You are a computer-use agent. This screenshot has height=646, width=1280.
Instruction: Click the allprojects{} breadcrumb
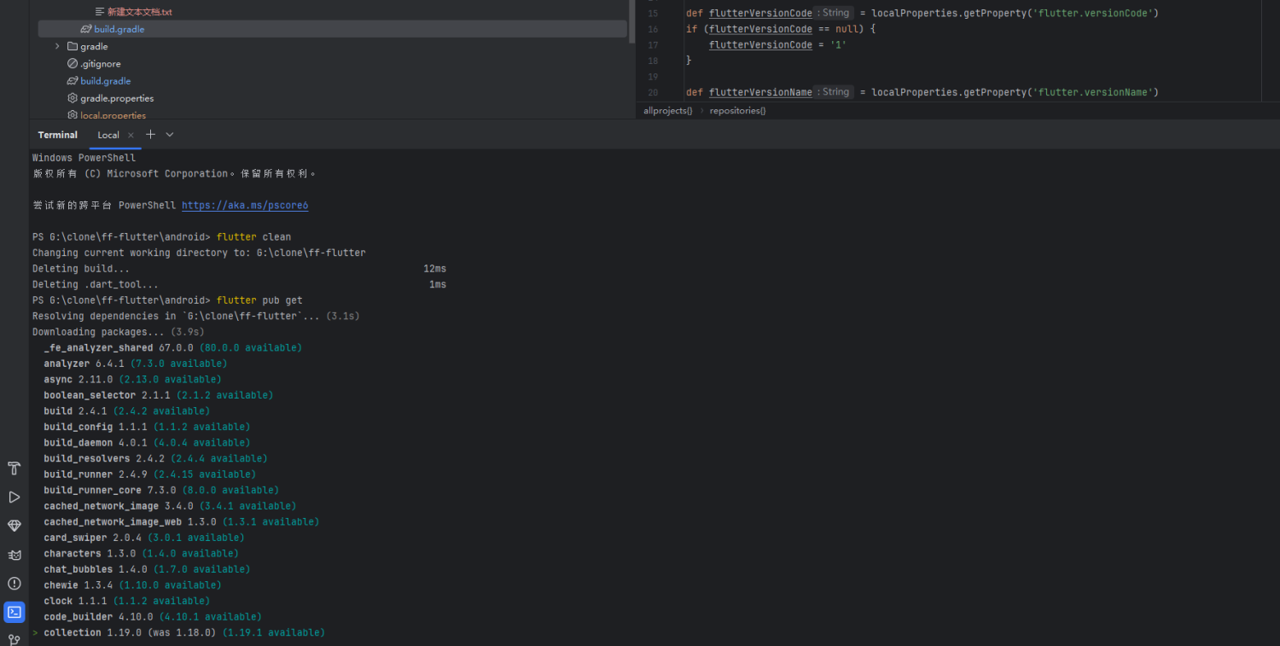tap(668, 111)
